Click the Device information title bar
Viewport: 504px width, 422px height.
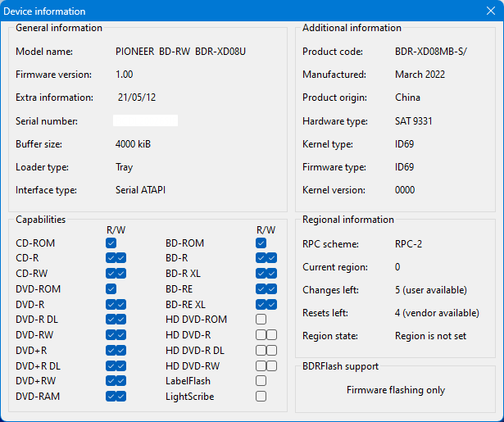pos(246,11)
